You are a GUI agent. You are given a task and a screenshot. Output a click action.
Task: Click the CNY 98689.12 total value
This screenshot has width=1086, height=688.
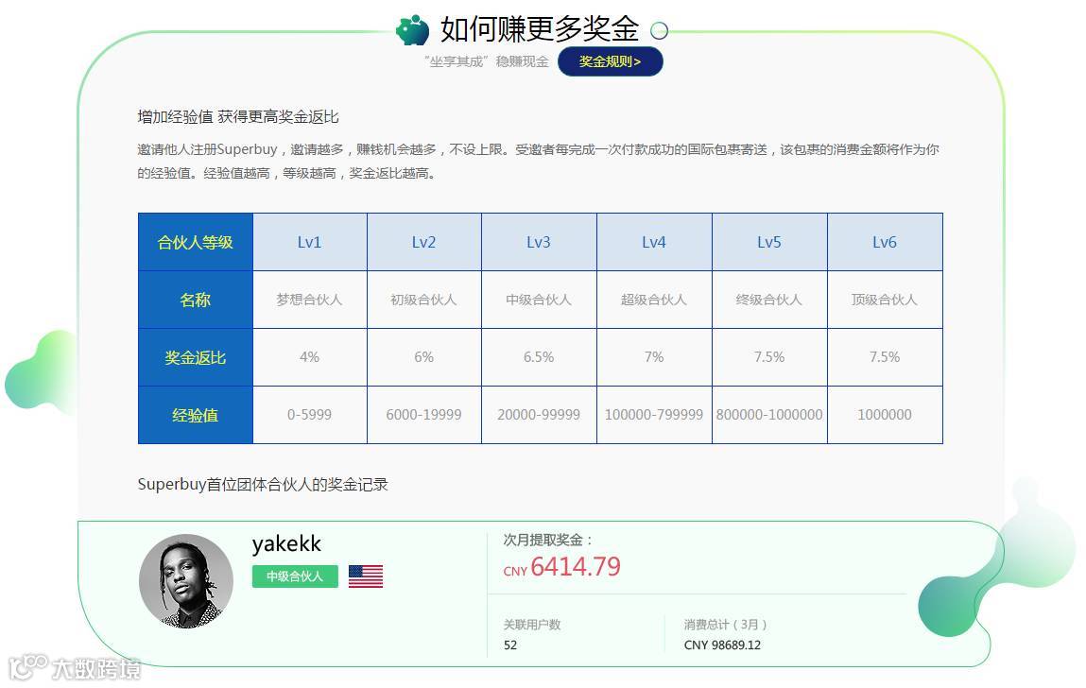coord(722,645)
